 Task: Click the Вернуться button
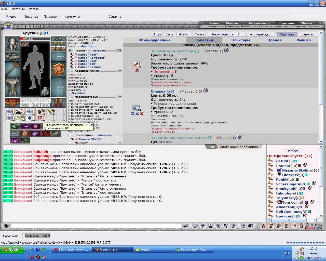pyautogui.click(x=308, y=34)
